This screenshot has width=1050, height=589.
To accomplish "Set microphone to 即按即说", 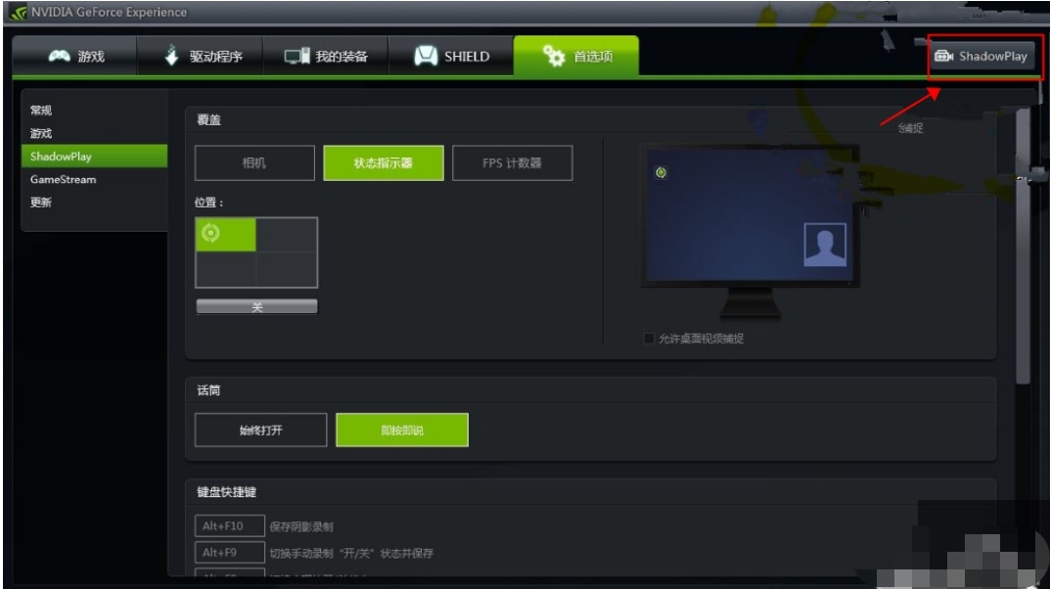I will click(402, 430).
